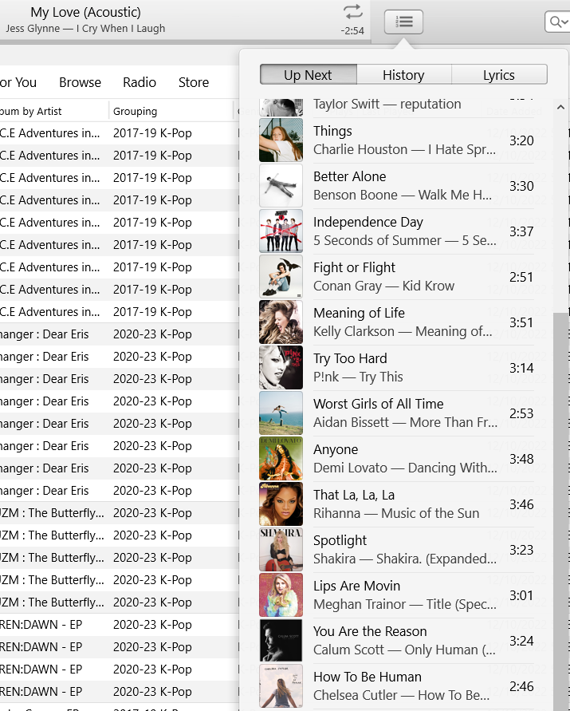This screenshot has width=570, height=711.
Task: Select the song title How To Be Human
Action: (368, 677)
